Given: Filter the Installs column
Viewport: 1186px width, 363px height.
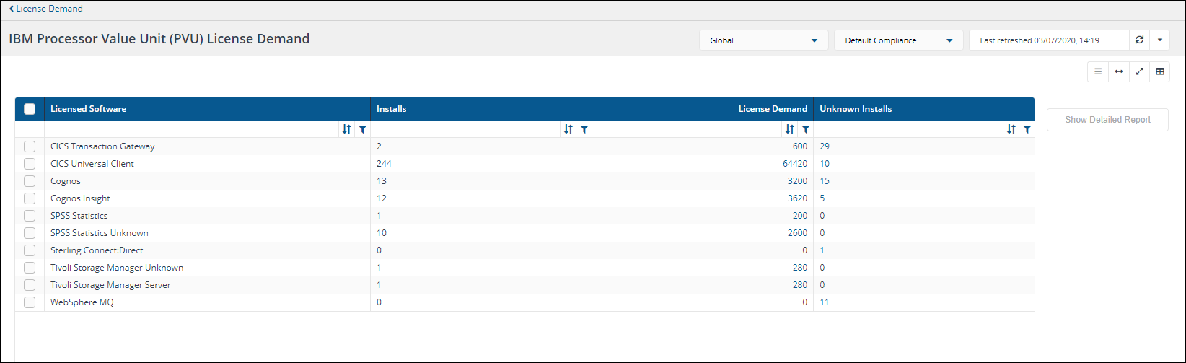Looking at the screenshot, I should point(584,129).
